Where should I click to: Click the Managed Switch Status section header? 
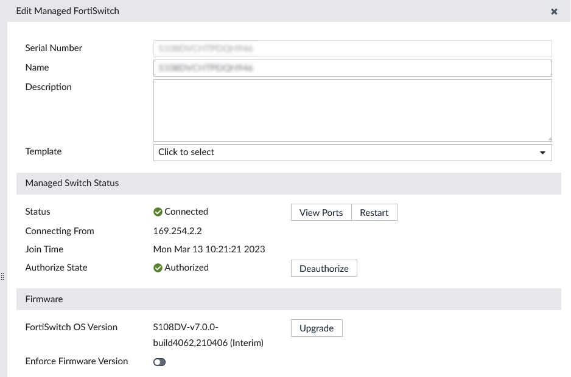coord(72,183)
